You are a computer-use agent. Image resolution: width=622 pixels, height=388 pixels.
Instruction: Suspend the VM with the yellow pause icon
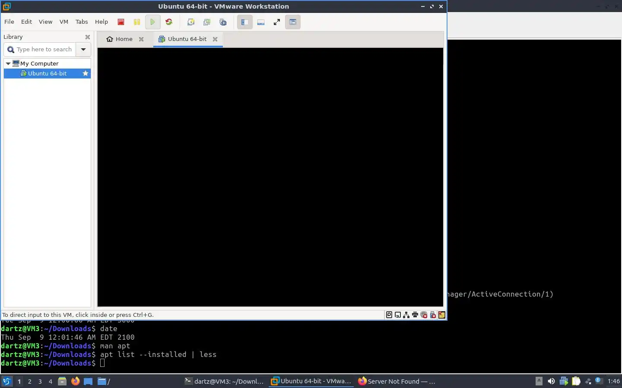pyautogui.click(x=137, y=22)
